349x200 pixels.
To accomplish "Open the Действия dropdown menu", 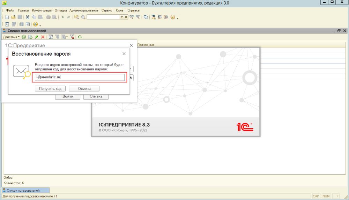I will pyautogui.click(x=11, y=37).
